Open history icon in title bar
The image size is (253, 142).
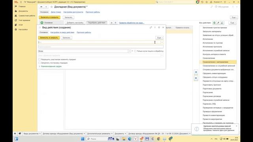pos(202,2)
